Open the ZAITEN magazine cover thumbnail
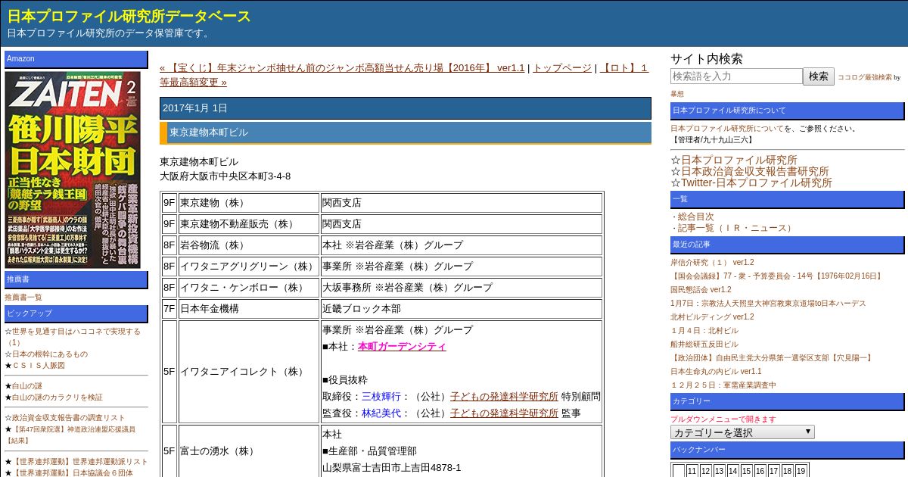The width and height of the screenshot is (908, 477). click(x=73, y=170)
